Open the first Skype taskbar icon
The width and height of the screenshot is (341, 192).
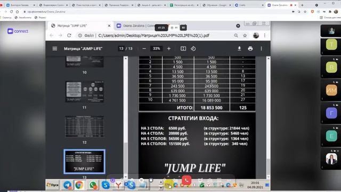click(105, 185)
